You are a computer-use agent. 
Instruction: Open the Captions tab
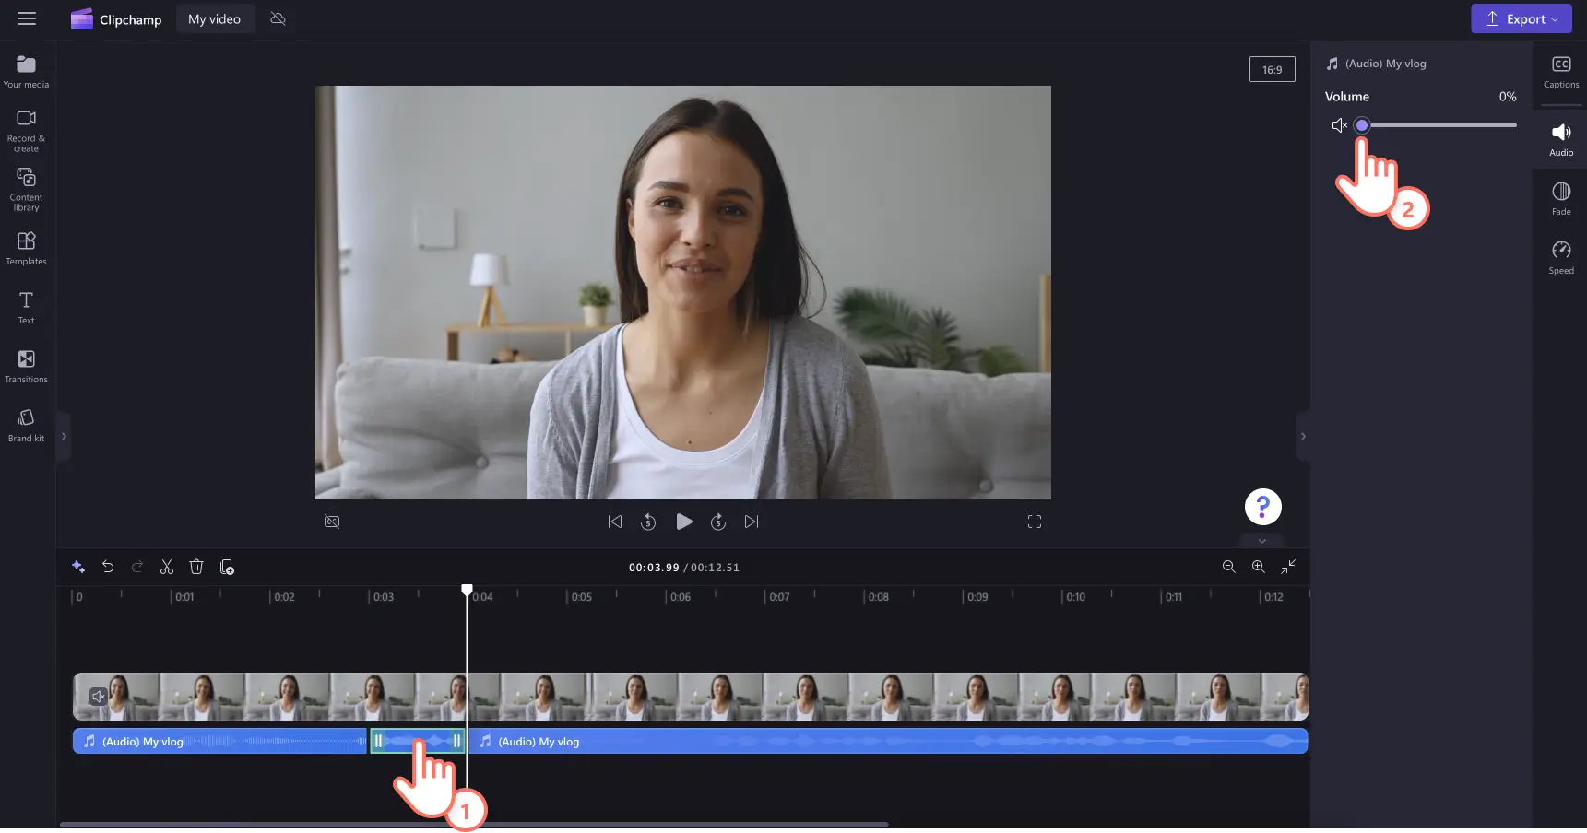pyautogui.click(x=1560, y=72)
